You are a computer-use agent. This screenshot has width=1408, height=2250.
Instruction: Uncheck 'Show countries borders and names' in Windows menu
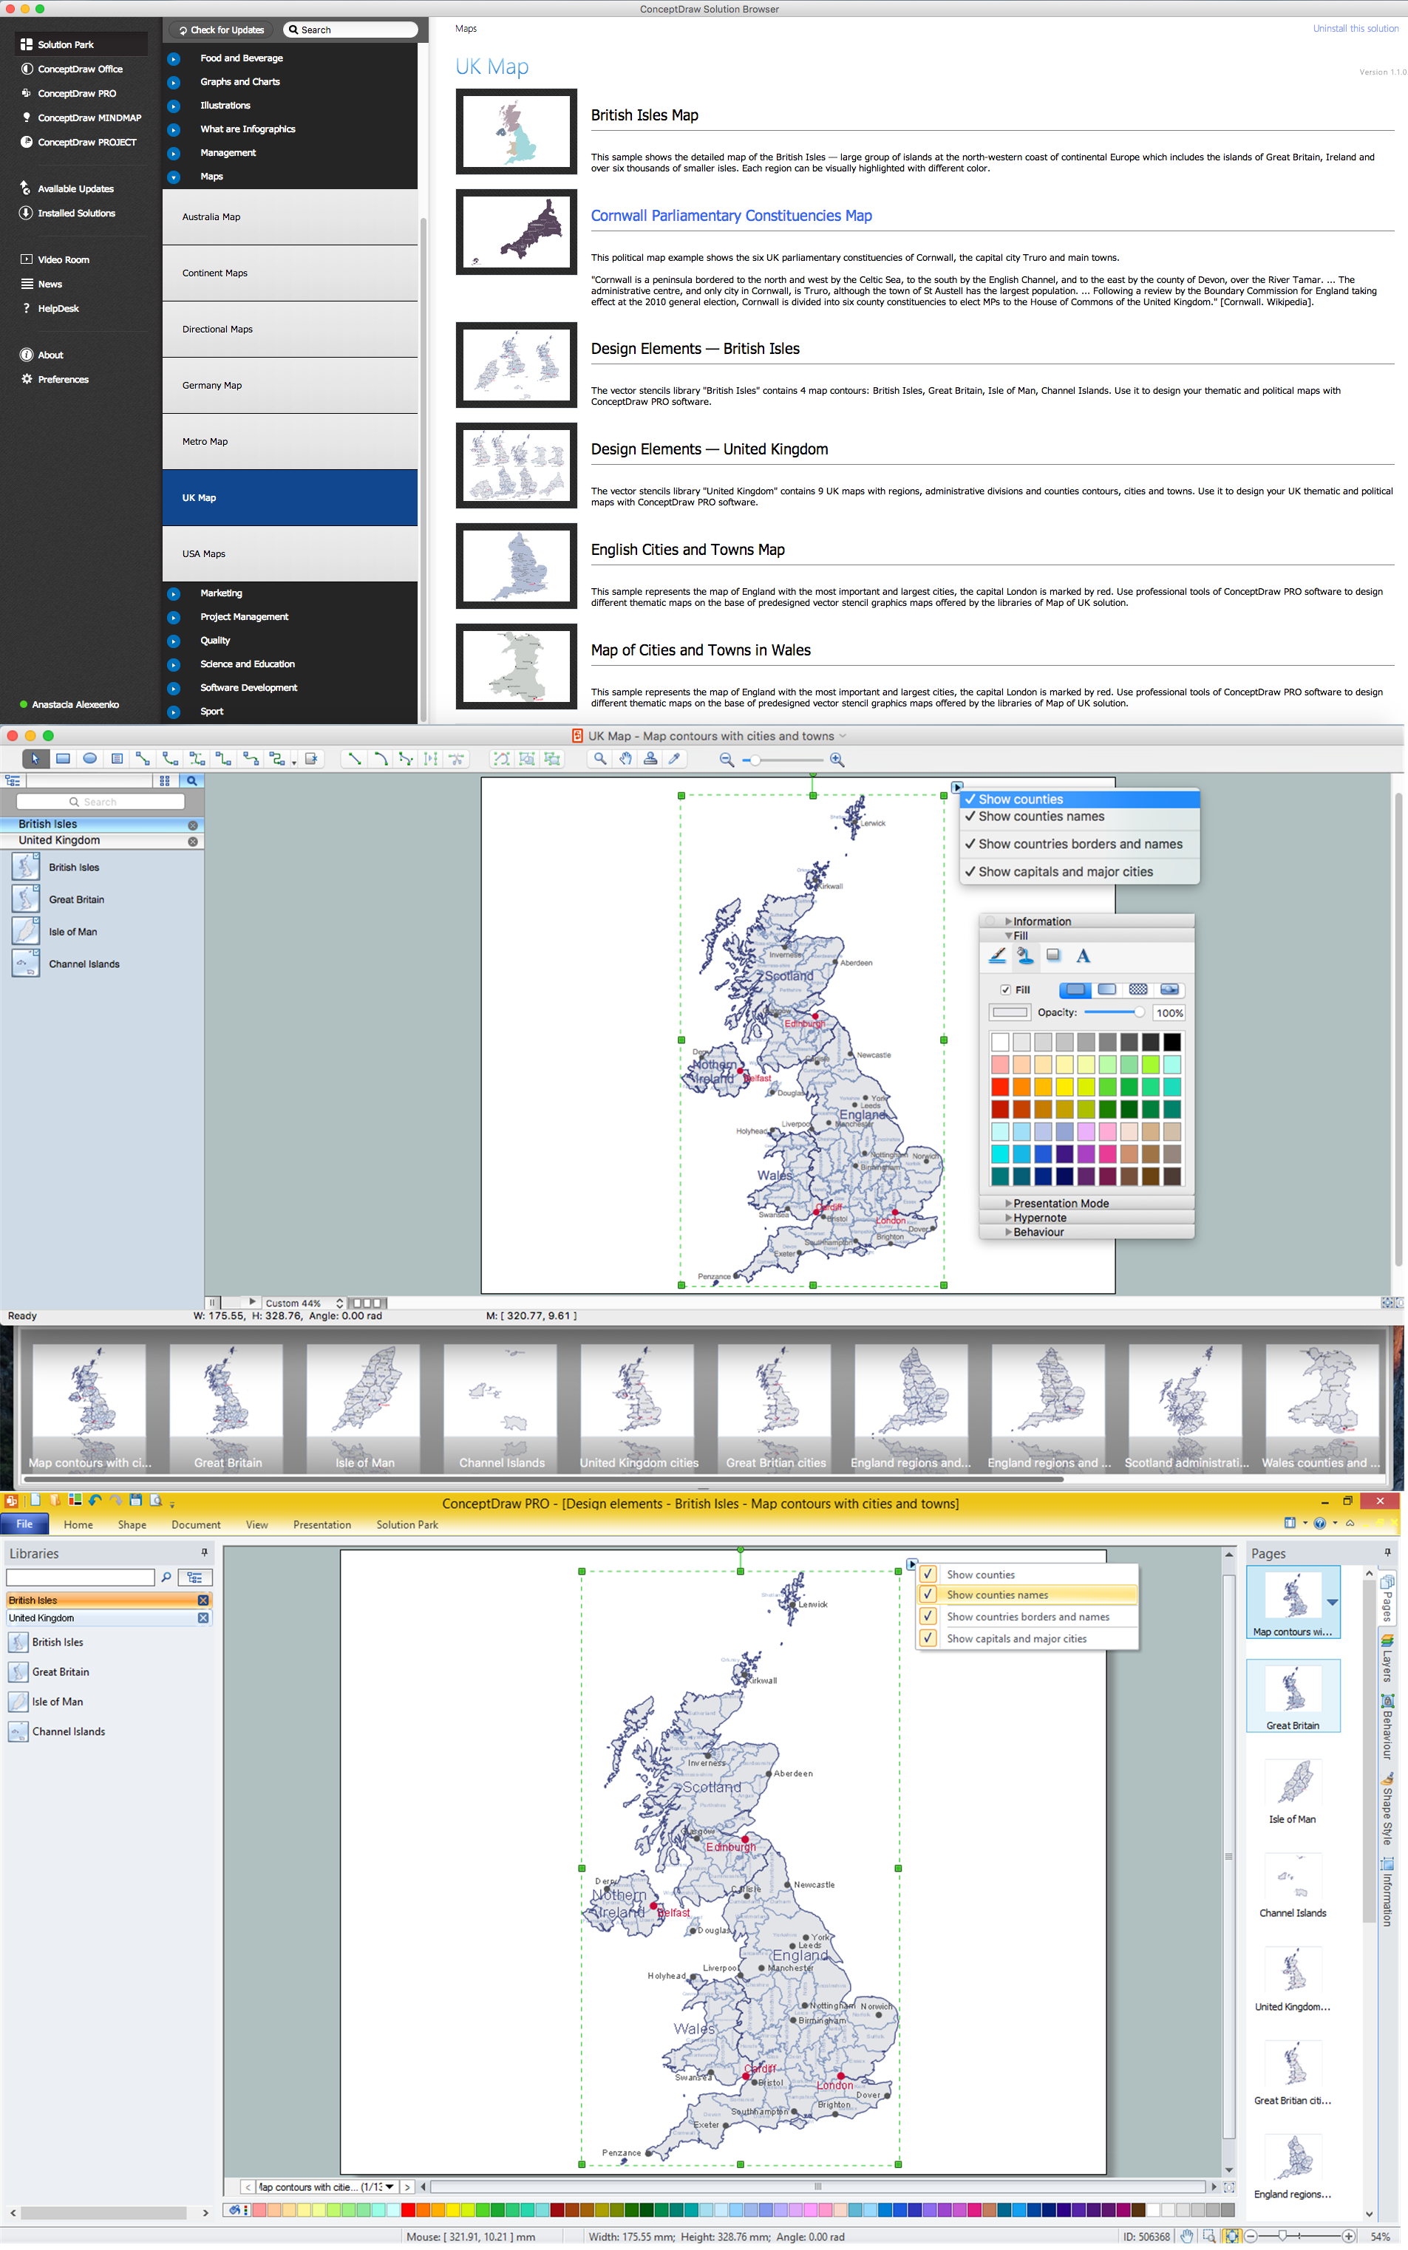[x=928, y=1618]
